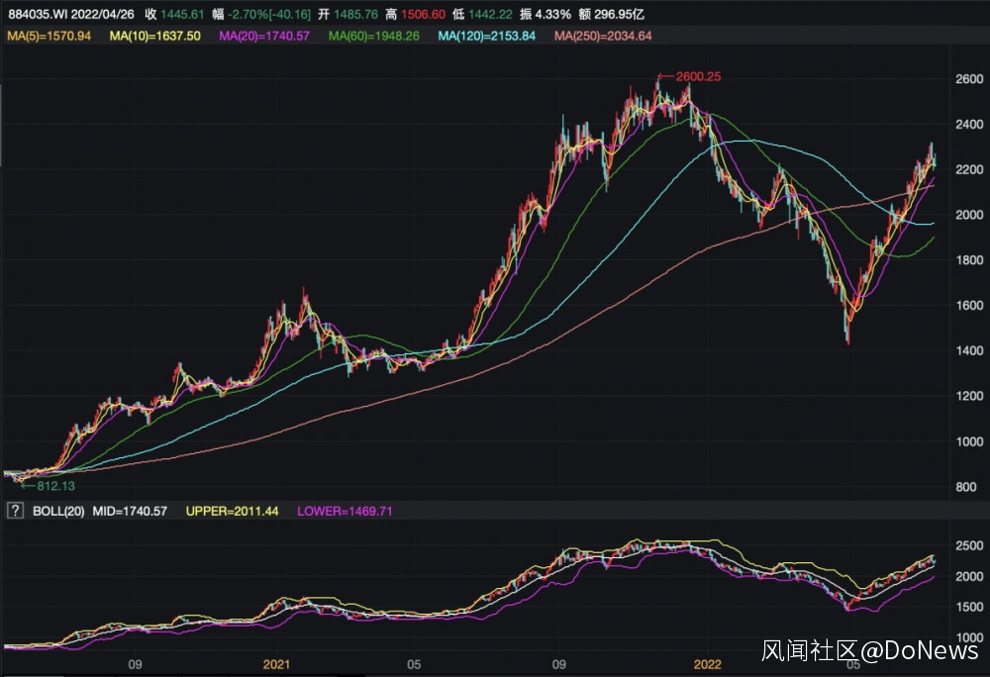Select the MA(10)=1637.50 indicator label

(155, 36)
